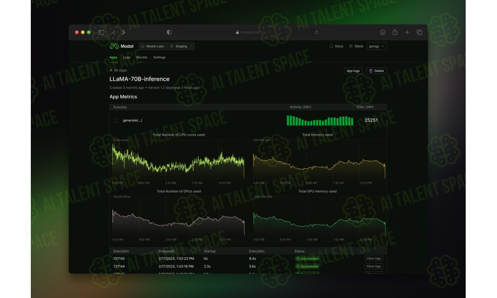497x298 pixels.
Task: Click execution ID 137144
Action: [119, 266]
